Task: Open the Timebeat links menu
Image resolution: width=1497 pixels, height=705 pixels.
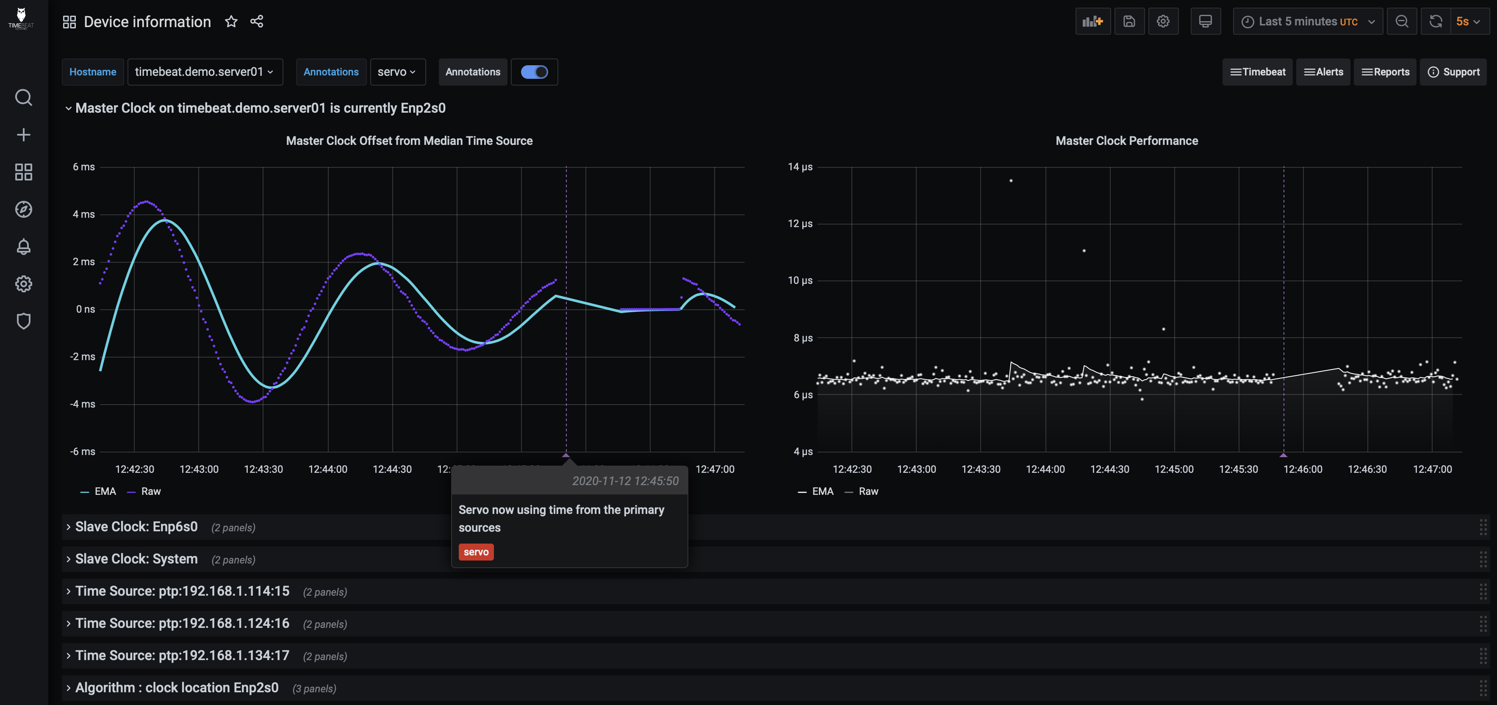Action: tap(1258, 72)
